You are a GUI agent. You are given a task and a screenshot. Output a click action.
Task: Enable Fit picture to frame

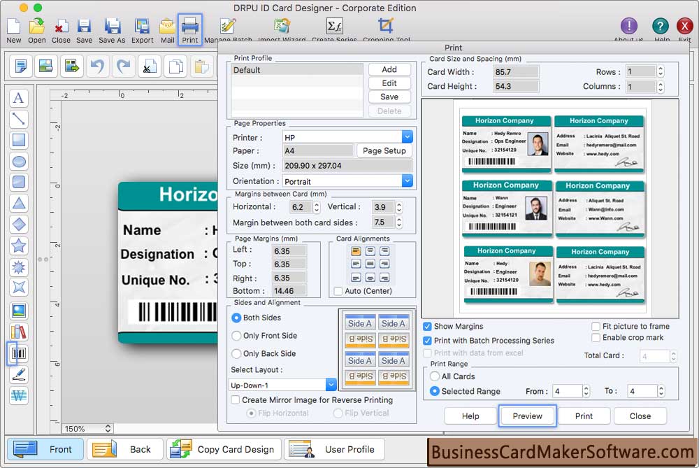[x=596, y=326]
